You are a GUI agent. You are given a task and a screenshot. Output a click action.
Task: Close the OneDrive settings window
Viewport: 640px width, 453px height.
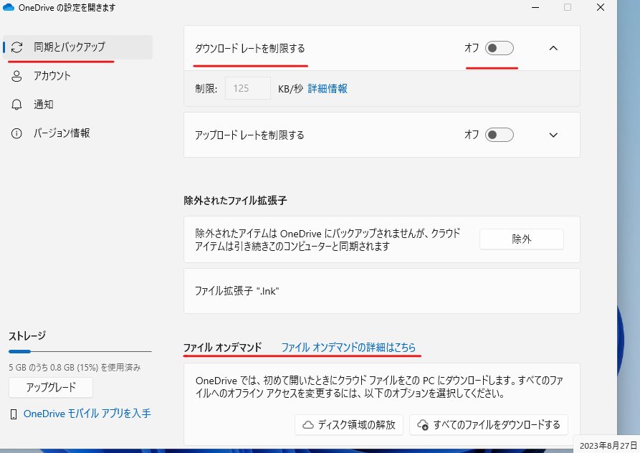click(x=601, y=7)
